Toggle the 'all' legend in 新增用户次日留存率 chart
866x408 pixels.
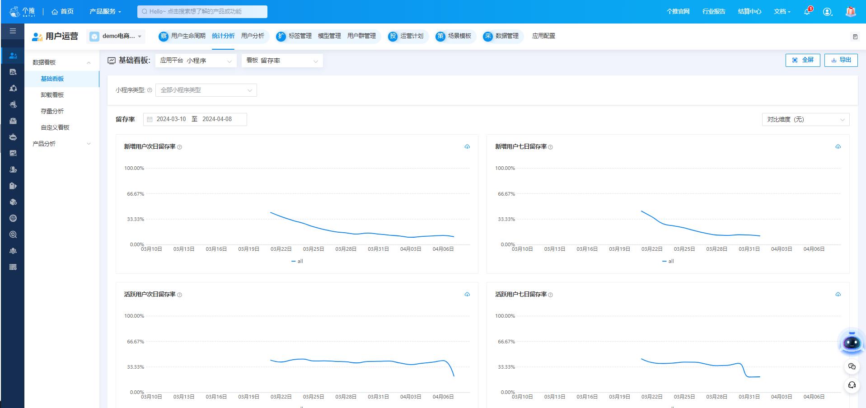click(297, 261)
